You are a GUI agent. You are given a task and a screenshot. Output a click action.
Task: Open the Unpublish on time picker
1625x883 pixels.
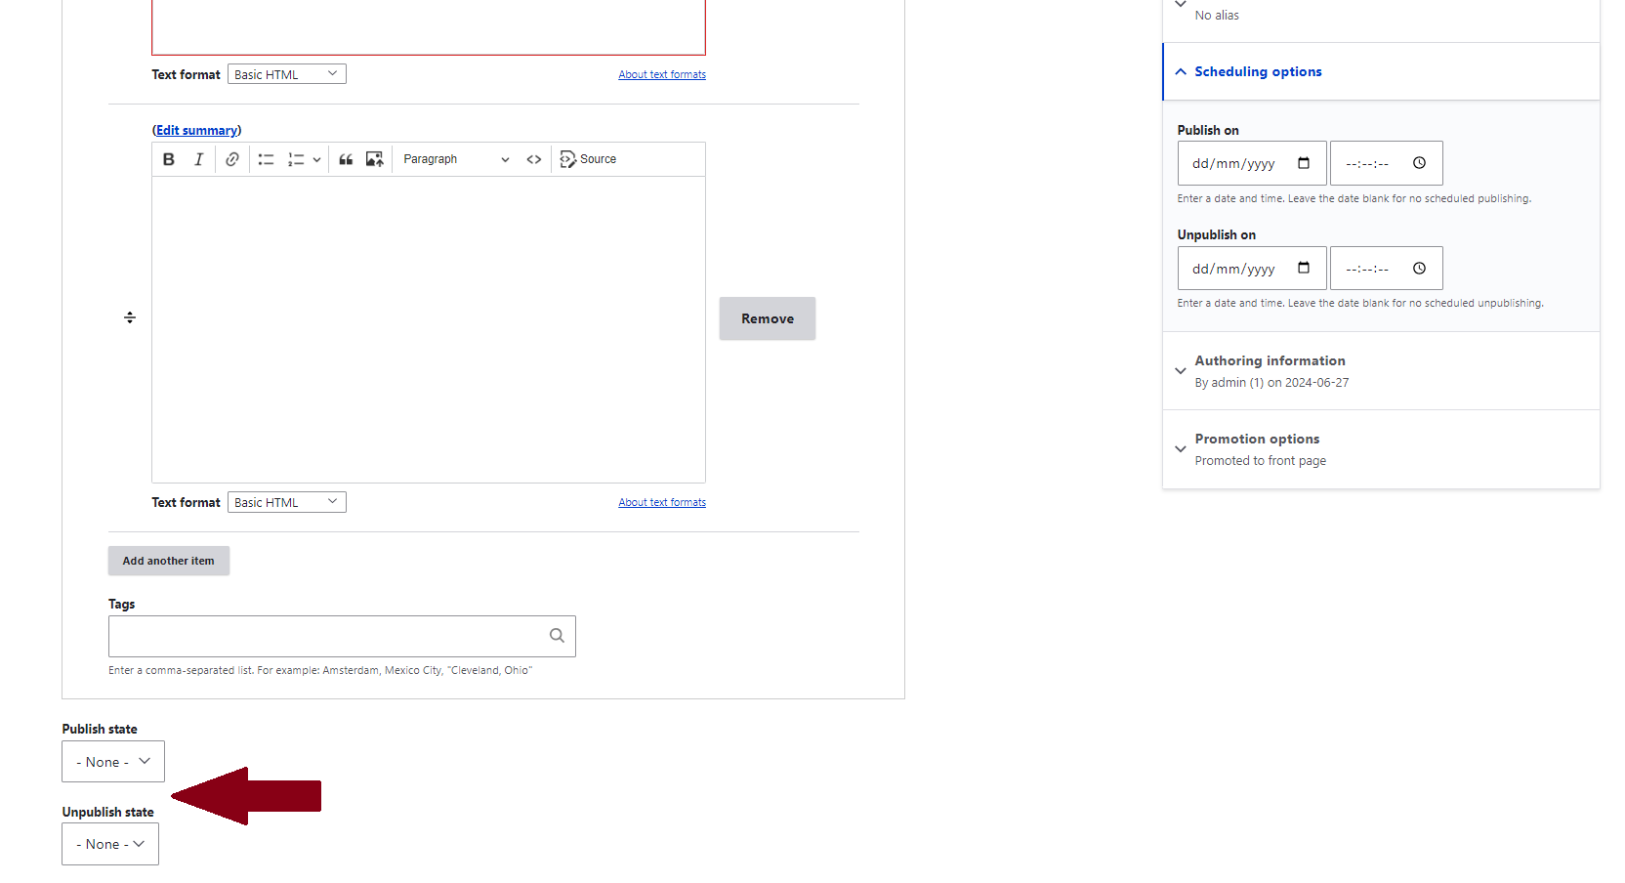(1418, 268)
